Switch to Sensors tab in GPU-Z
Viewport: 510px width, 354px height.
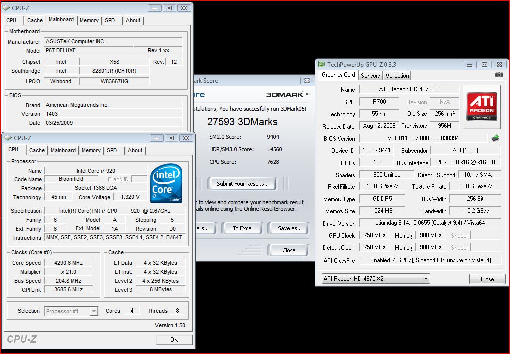click(x=370, y=75)
